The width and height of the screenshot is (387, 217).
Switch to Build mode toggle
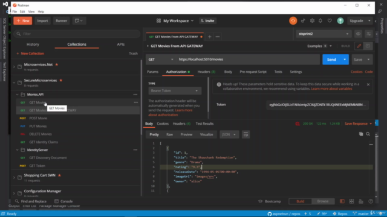coord(300,201)
